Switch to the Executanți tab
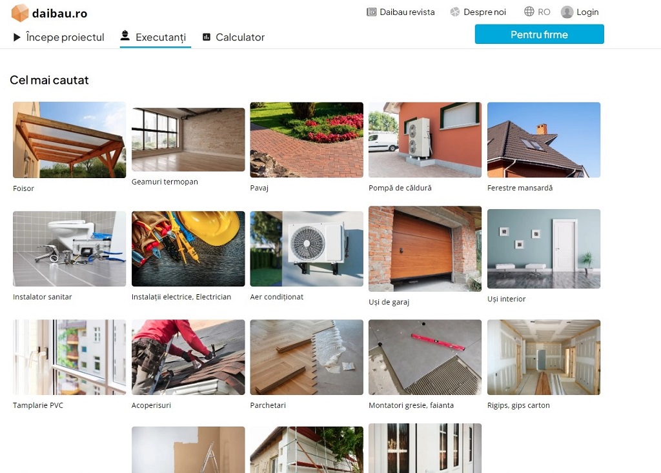Image resolution: width=661 pixels, height=473 pixels. point(161,37)
